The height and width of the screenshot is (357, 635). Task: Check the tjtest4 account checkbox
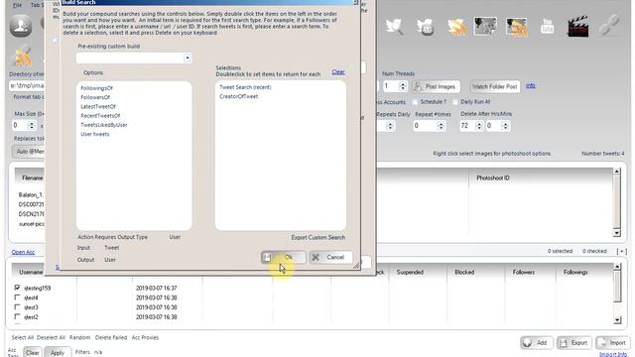pos(17,297)
